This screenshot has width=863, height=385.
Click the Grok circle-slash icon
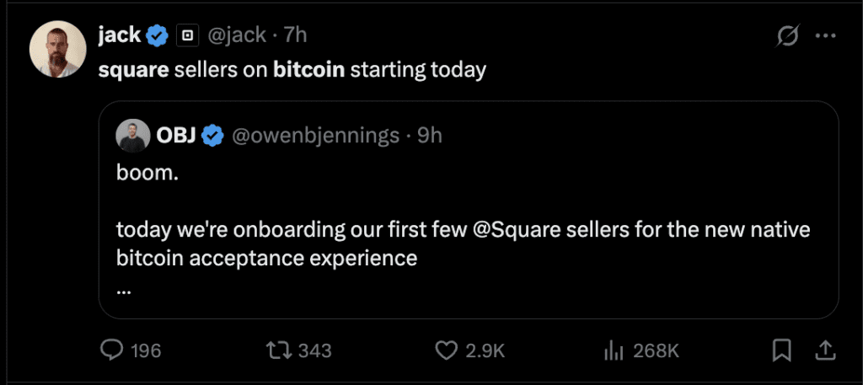(x=789, y=36)
